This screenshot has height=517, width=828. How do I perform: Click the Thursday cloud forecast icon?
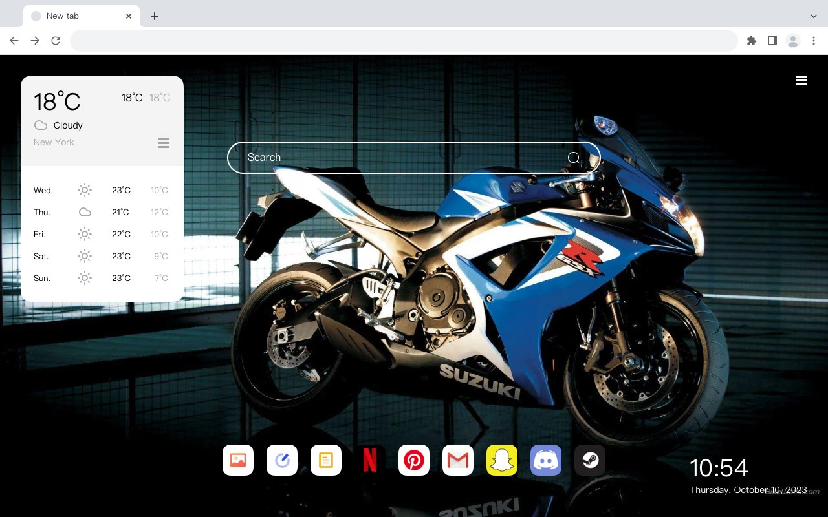(85, 212)
